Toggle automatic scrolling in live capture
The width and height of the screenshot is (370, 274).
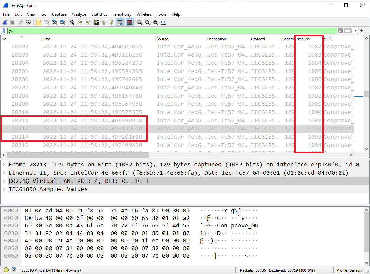coord(120,22)
